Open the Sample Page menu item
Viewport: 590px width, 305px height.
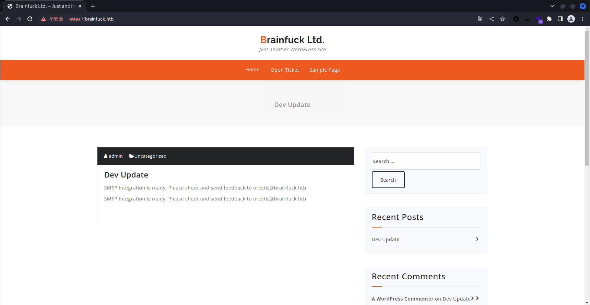[324, 70]
